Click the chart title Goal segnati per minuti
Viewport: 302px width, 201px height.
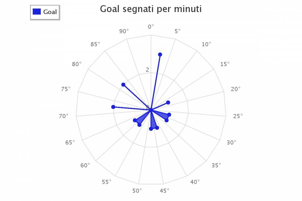[x=151, y=9]
